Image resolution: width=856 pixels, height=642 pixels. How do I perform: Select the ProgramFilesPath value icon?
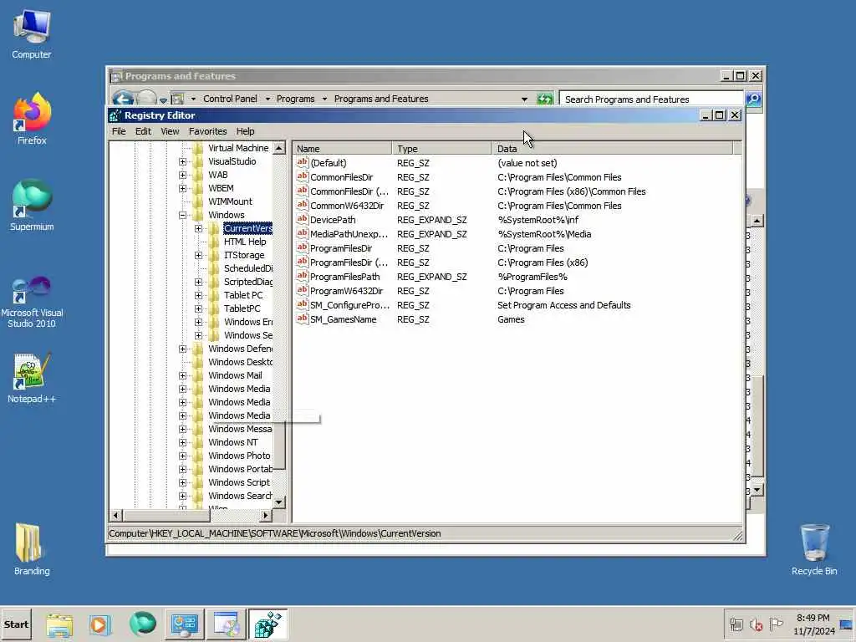tap(302, 276)
